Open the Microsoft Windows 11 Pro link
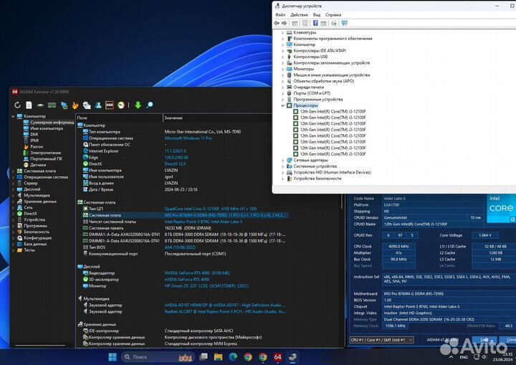516x365 pixels. (188, 138)
